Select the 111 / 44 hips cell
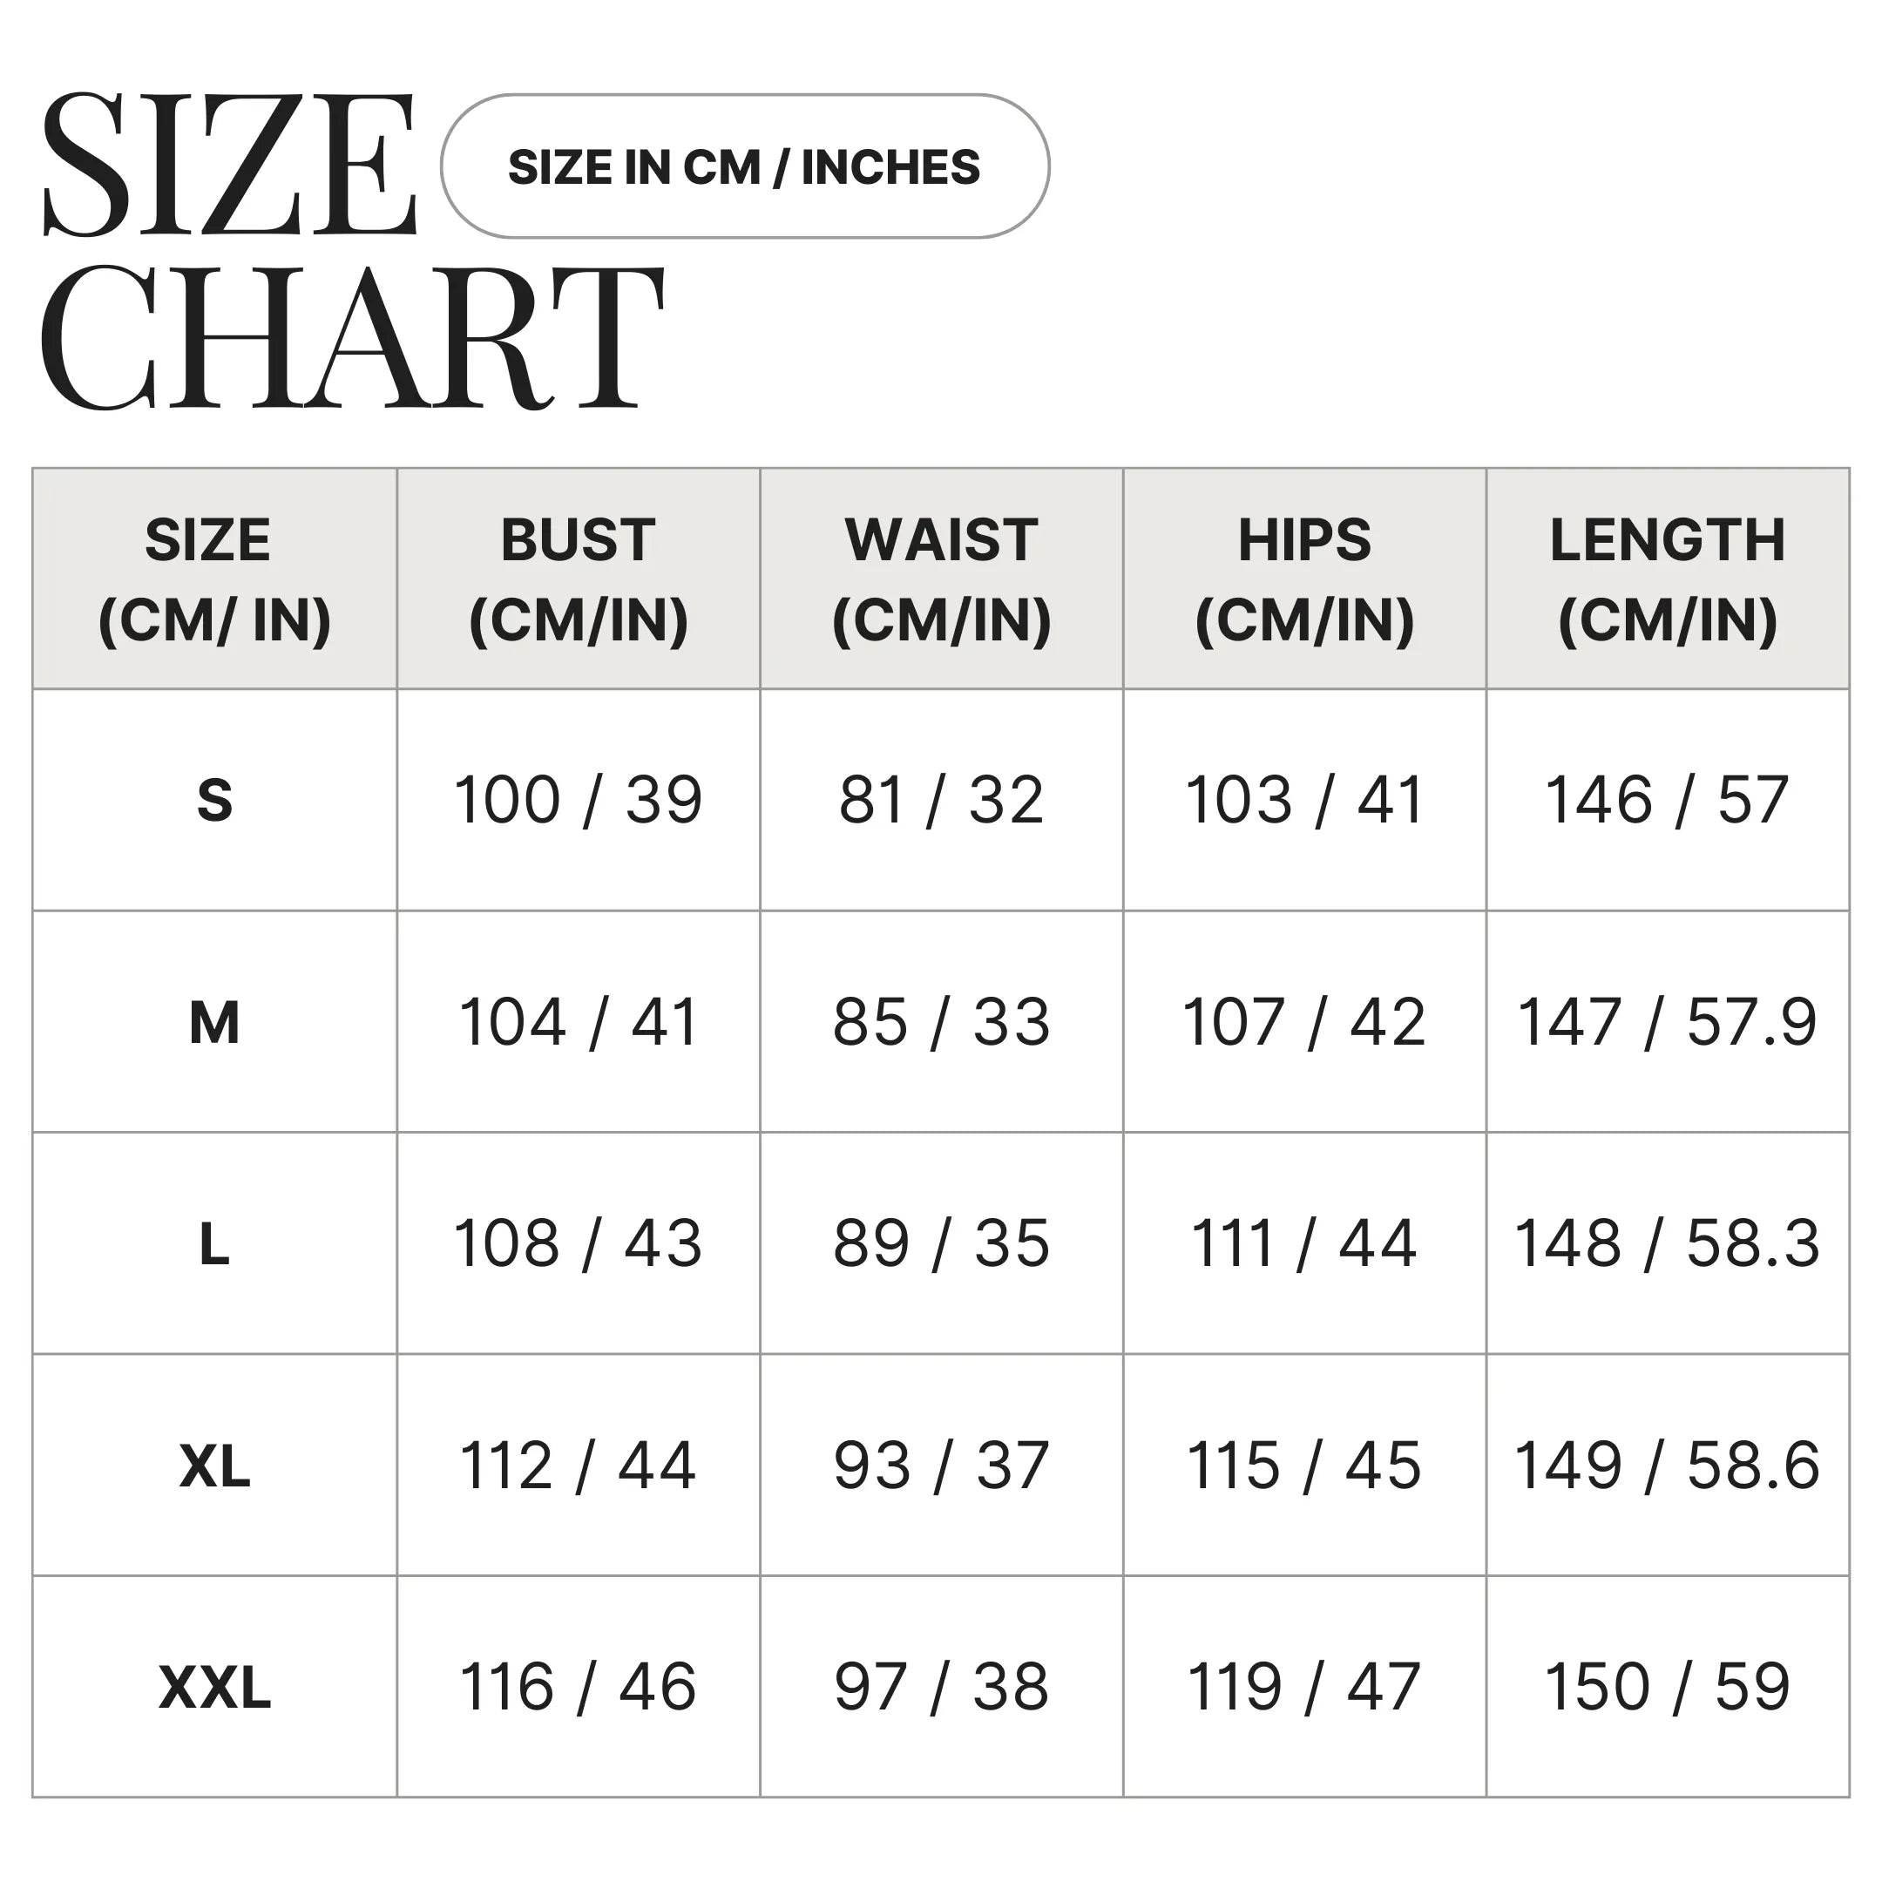Viewport: 1882px width, 1882px height. 1304,1244
